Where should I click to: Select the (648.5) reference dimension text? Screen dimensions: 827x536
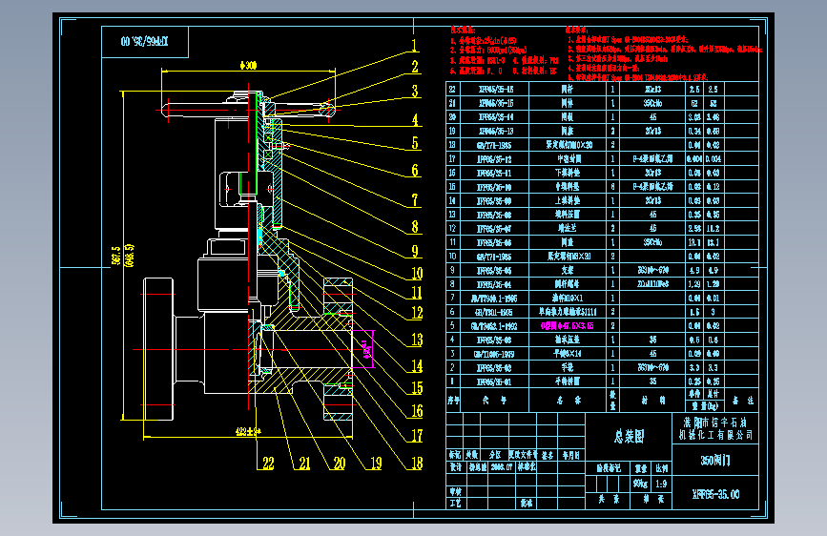coord(129,255)
